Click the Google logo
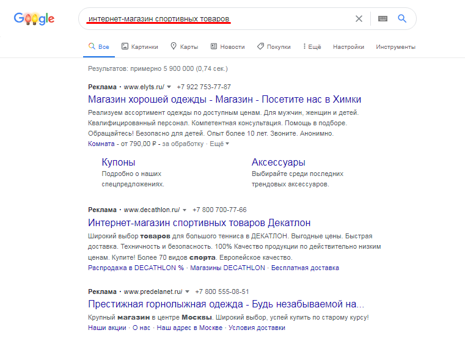465x341 pixels. click(x=34, y=19)
